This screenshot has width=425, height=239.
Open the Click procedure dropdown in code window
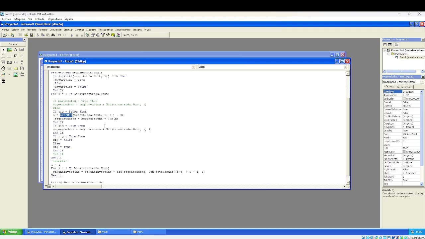tap(345, 67)
